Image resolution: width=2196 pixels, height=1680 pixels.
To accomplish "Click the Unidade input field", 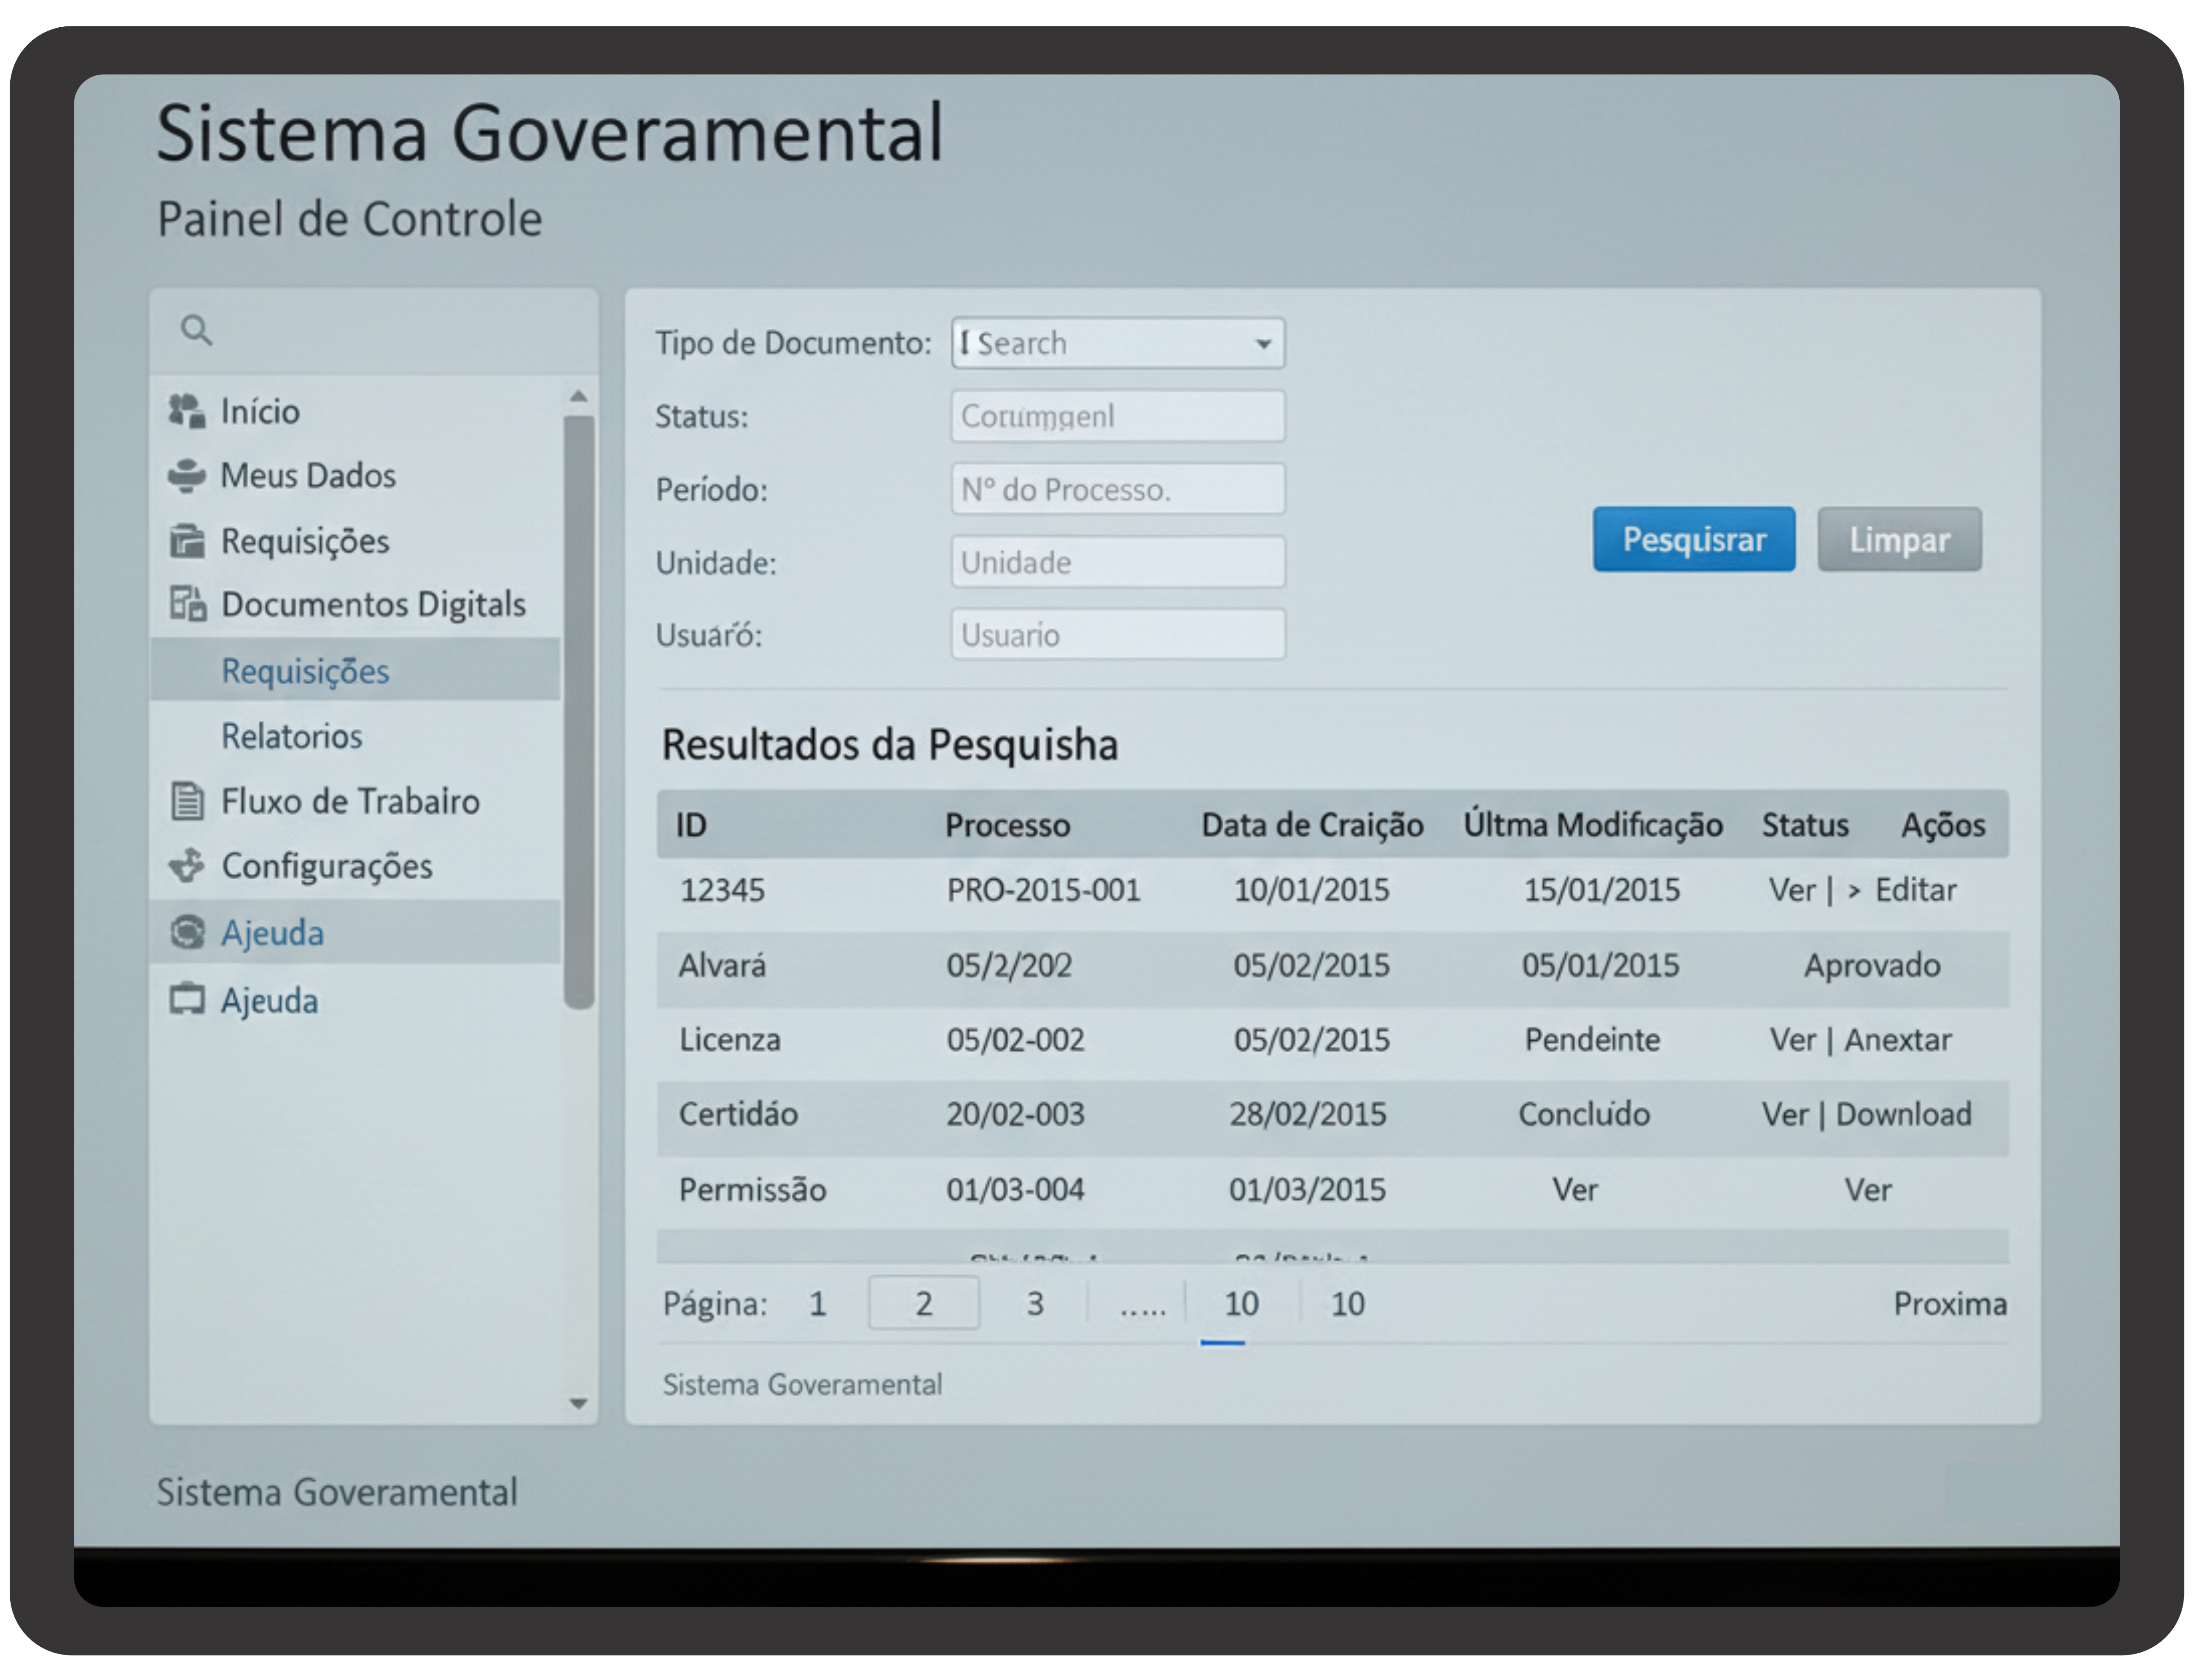I will tap(1117, 563).
